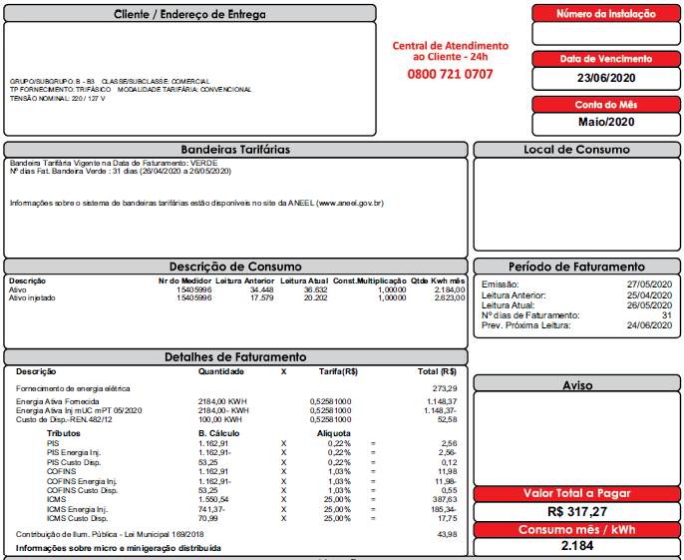Click the Local de Consumo header
684x560 pixels.
(576, 150)
